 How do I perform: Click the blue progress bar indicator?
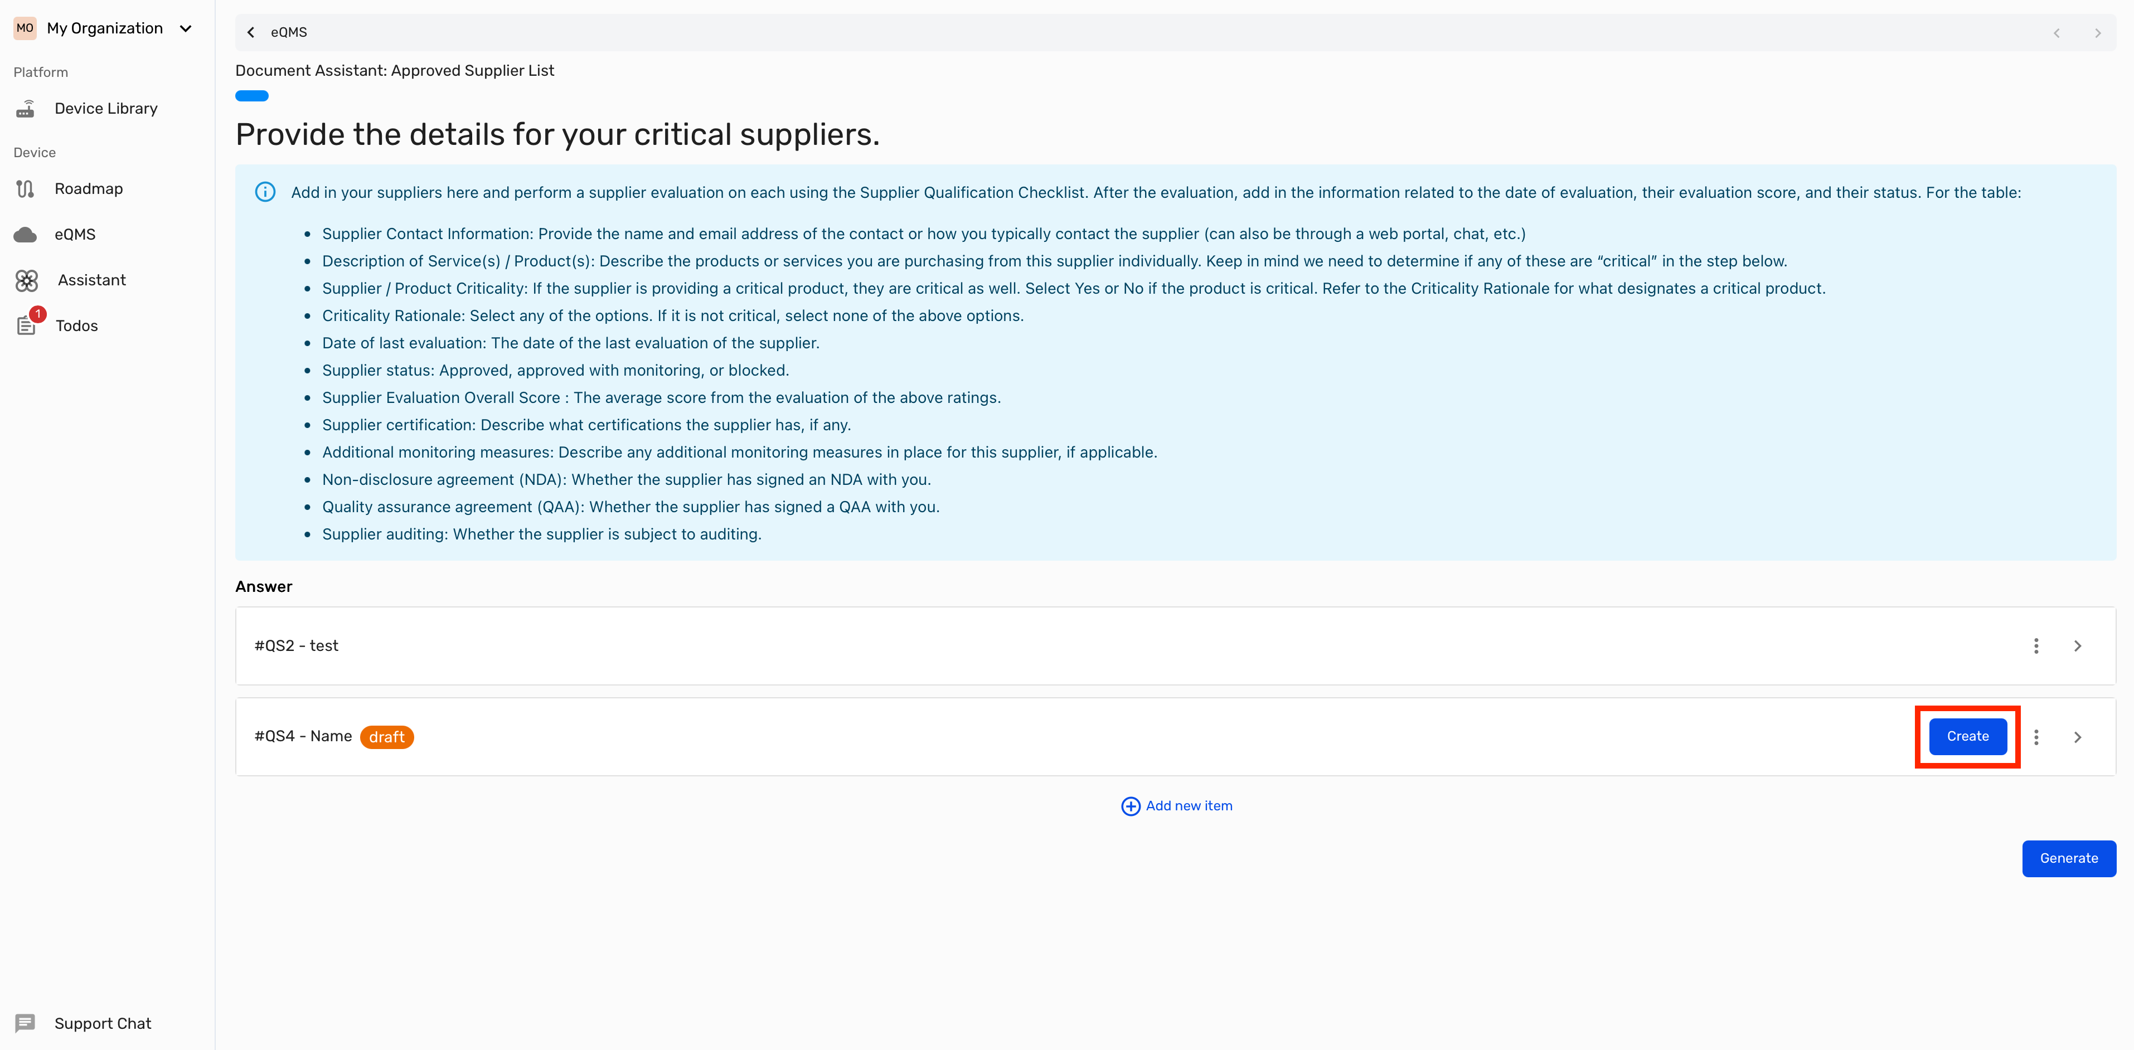252,96
